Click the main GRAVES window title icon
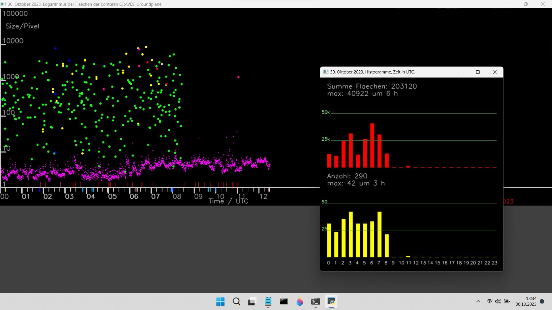Viewport: 552px width, 310px height. 3,4
